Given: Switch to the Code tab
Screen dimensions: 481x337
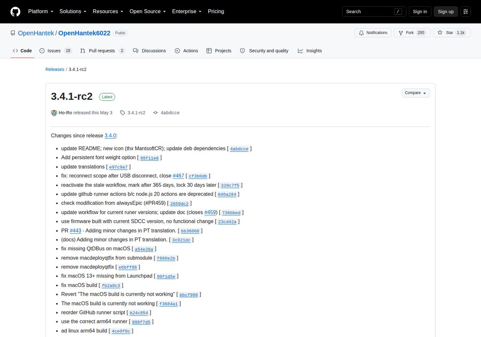Looking at the screenshot, I should coord(22,51).
